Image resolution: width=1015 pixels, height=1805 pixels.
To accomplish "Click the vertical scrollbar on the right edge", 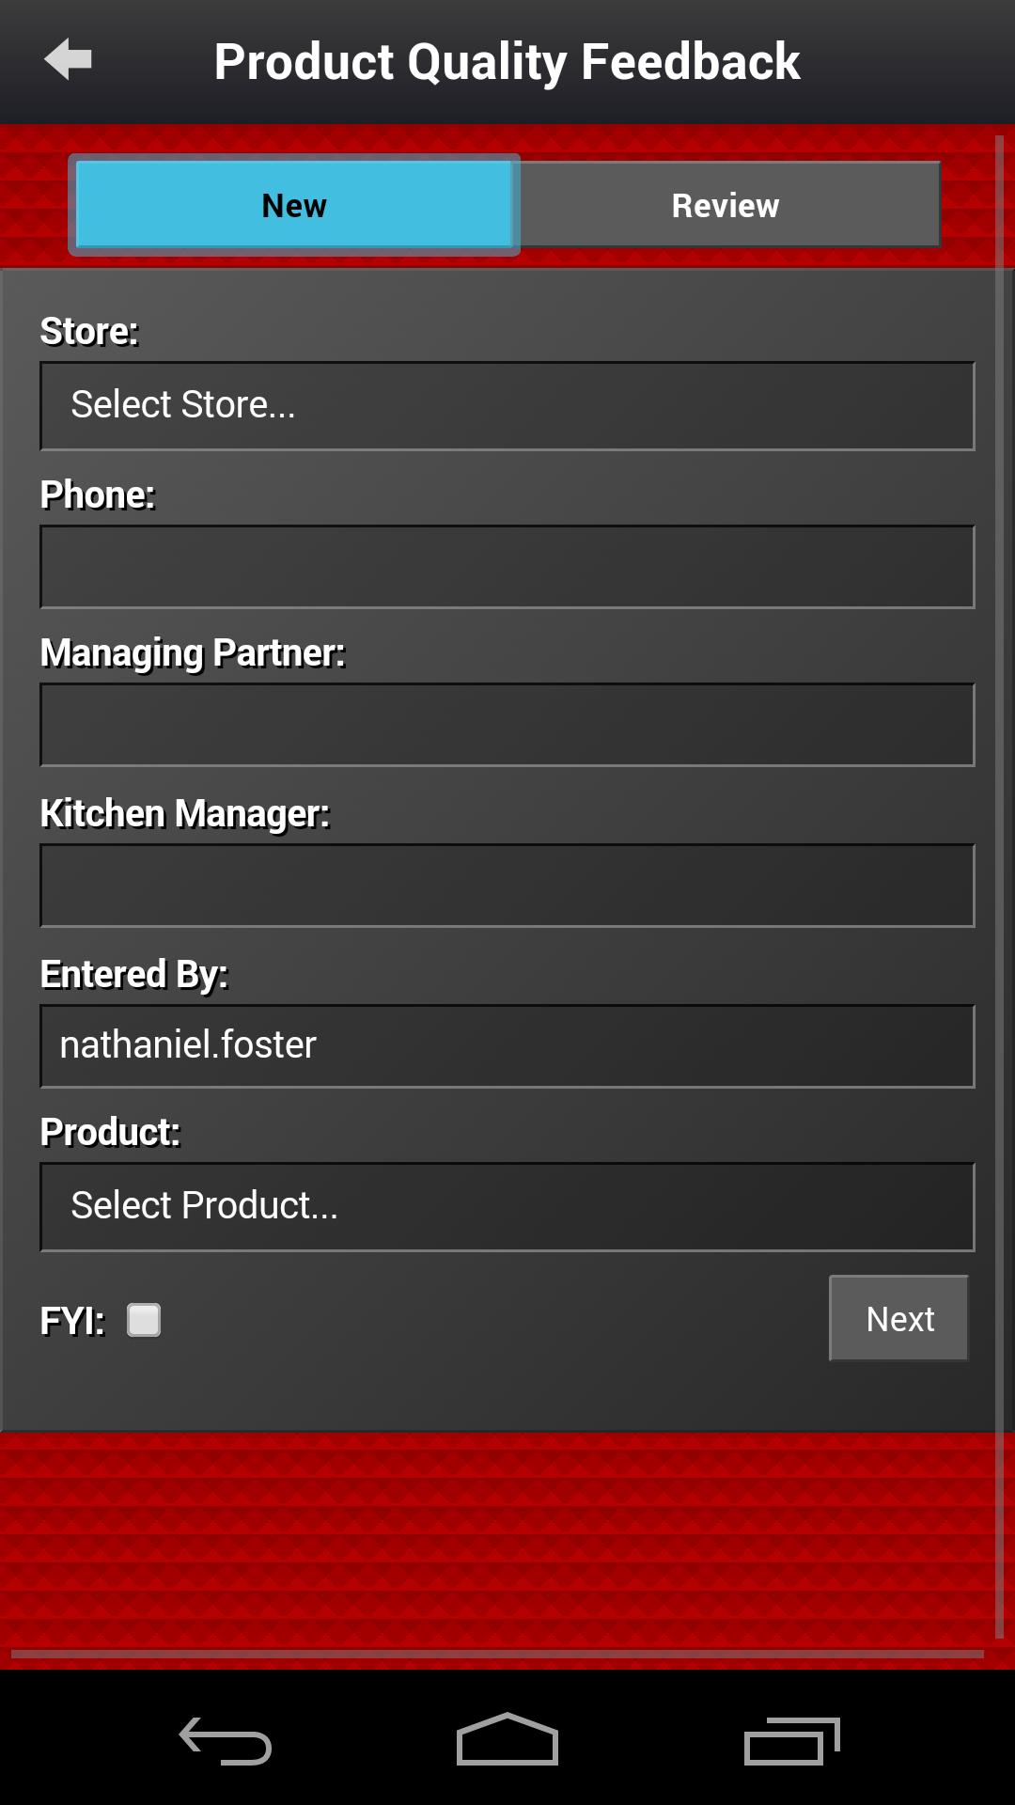I will [999, 884].
